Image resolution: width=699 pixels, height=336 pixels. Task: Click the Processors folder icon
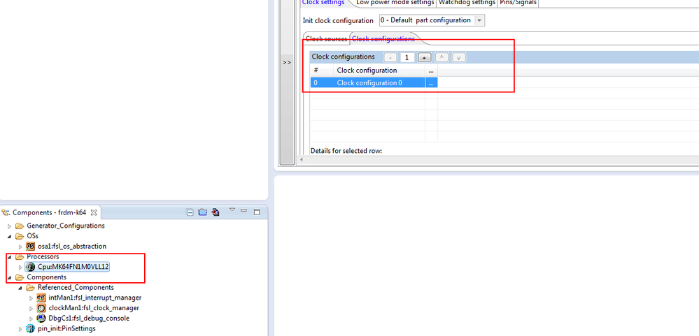tap(20, 257)
